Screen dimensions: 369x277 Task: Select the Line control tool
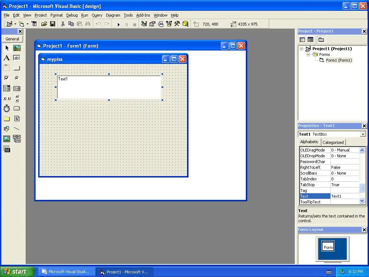pyautogui.click(x=17, y=129)
